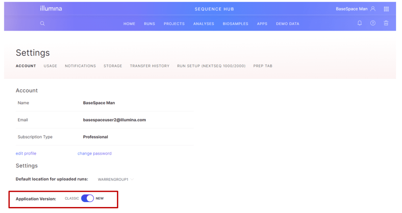Select the Transfer History tab

click(x=149, y=66)
